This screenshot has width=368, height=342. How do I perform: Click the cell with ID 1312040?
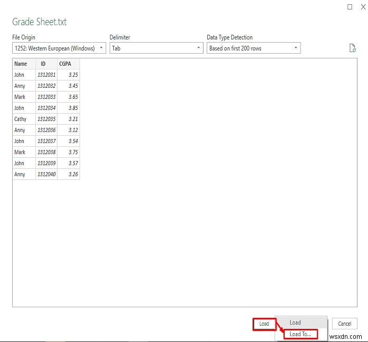(x=46, y=174)
